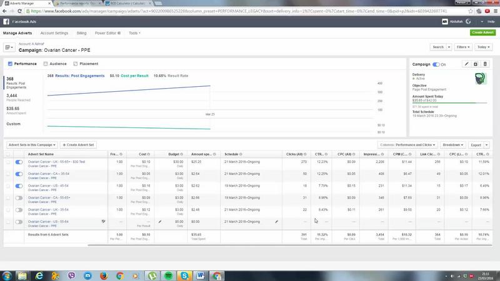This screenshot has height=281, width=500.
Task: Click the Amount Spent Today progress bar
Action: click(x=449, y=103)
